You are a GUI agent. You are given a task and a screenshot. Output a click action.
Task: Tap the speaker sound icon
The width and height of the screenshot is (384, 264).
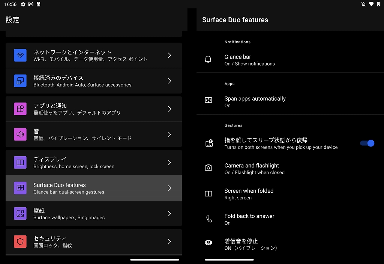tap(20, 134)
